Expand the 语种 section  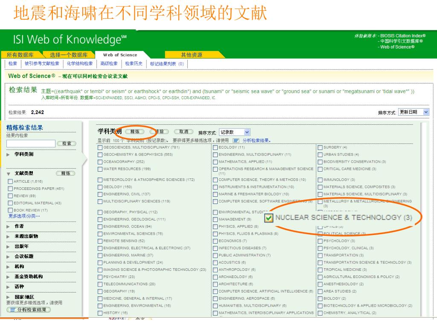pos(8,287)
